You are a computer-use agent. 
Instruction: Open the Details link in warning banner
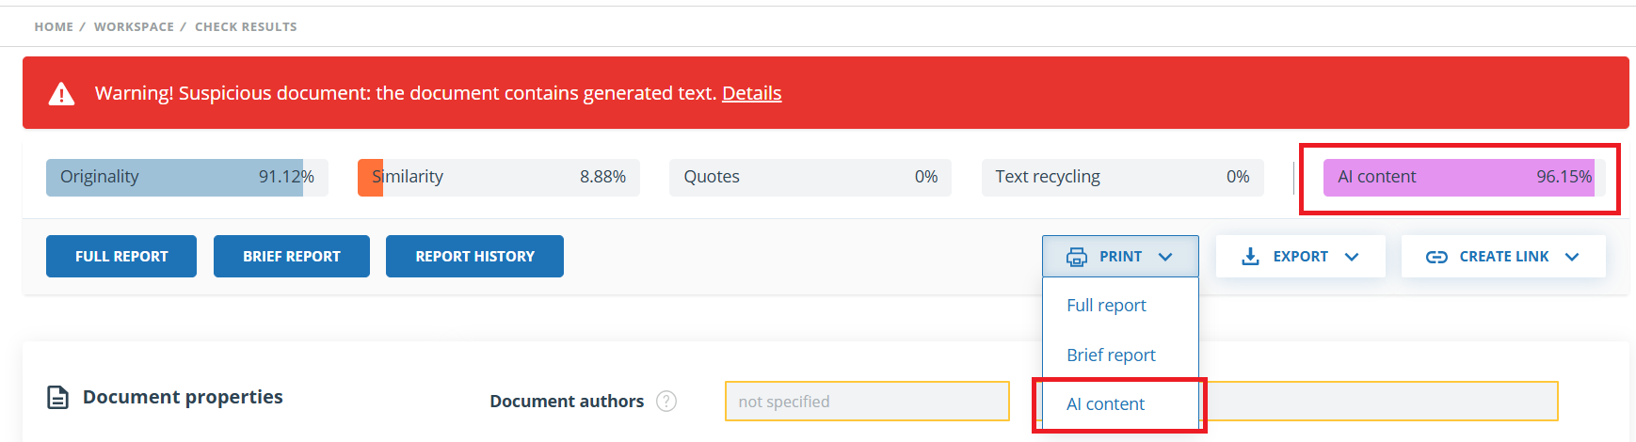click(751, 93)
